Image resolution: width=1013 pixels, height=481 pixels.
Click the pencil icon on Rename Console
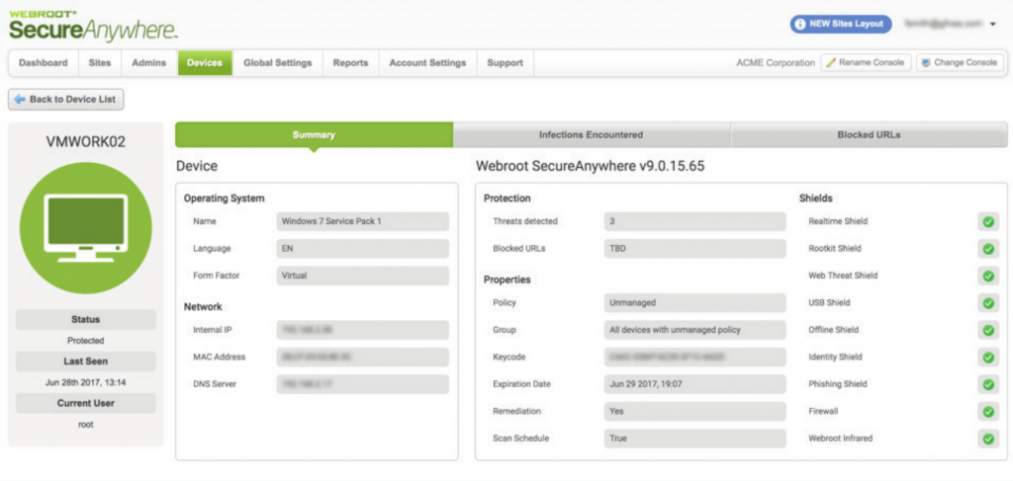click(x=831, y=62)
